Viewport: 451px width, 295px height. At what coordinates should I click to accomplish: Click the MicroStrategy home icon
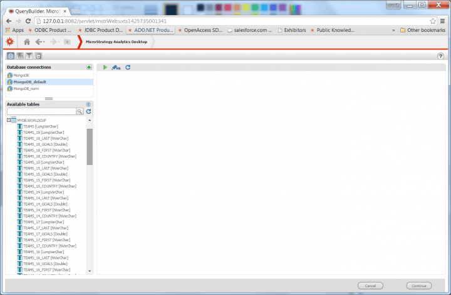tap(26, 42)
